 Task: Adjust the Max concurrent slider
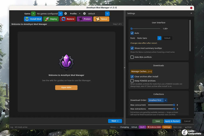(161, 105)
